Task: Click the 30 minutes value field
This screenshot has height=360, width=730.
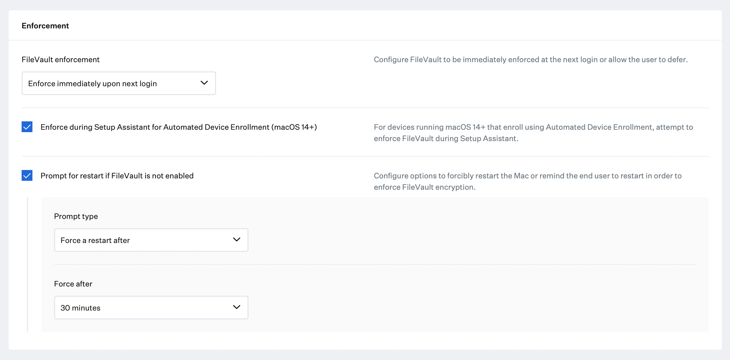Action: pos(81,307)
